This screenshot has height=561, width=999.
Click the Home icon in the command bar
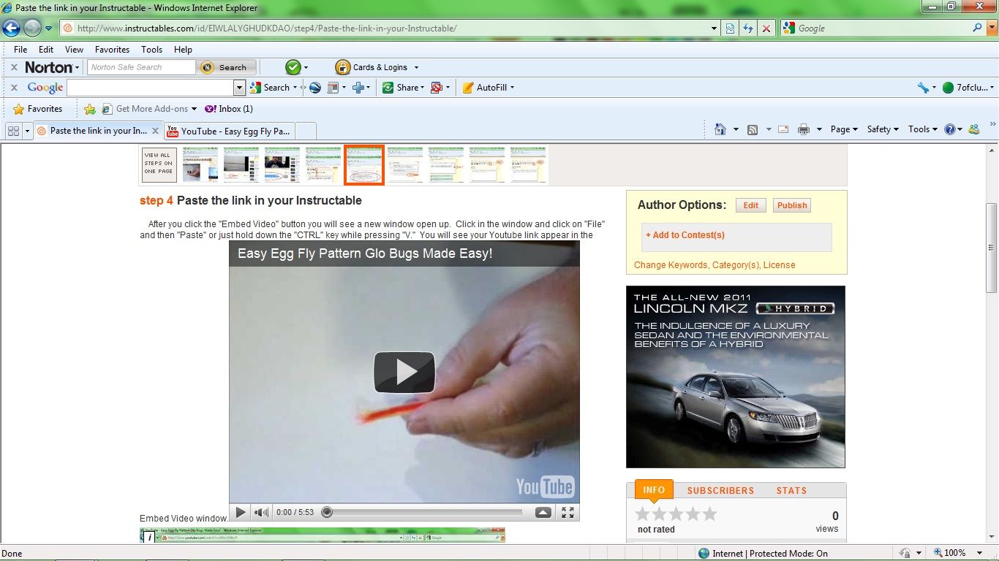(720, 129)
